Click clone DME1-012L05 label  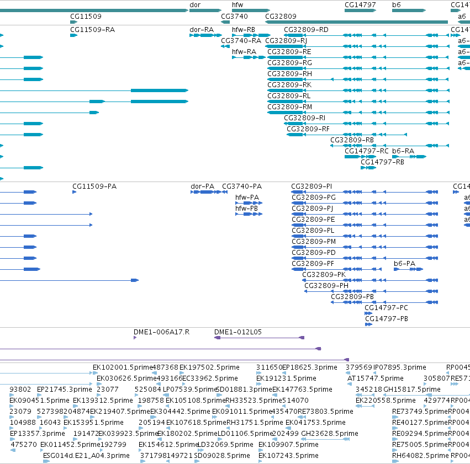tap(238, 332)
